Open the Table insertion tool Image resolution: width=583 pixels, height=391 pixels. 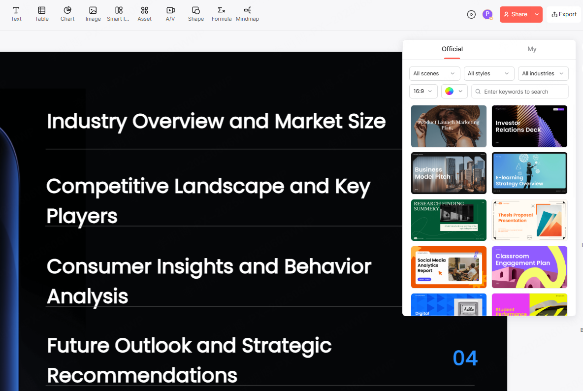[x=41, y=14]
